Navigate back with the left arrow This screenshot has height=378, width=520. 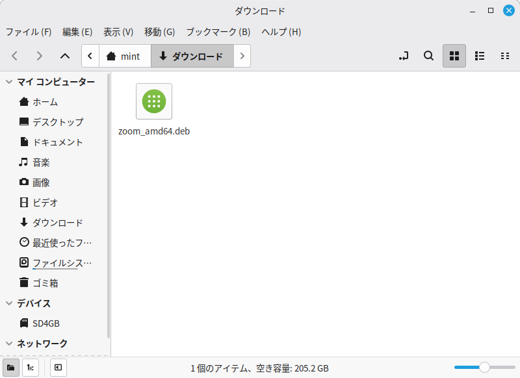pos(15,56)
